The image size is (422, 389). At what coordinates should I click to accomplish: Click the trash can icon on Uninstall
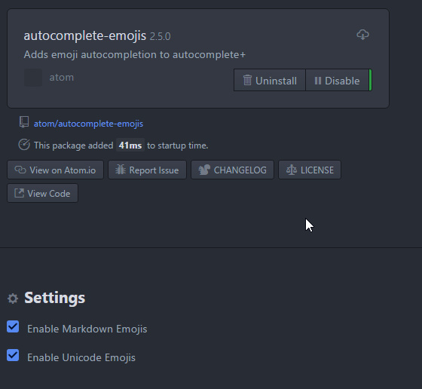pos(247,80)
